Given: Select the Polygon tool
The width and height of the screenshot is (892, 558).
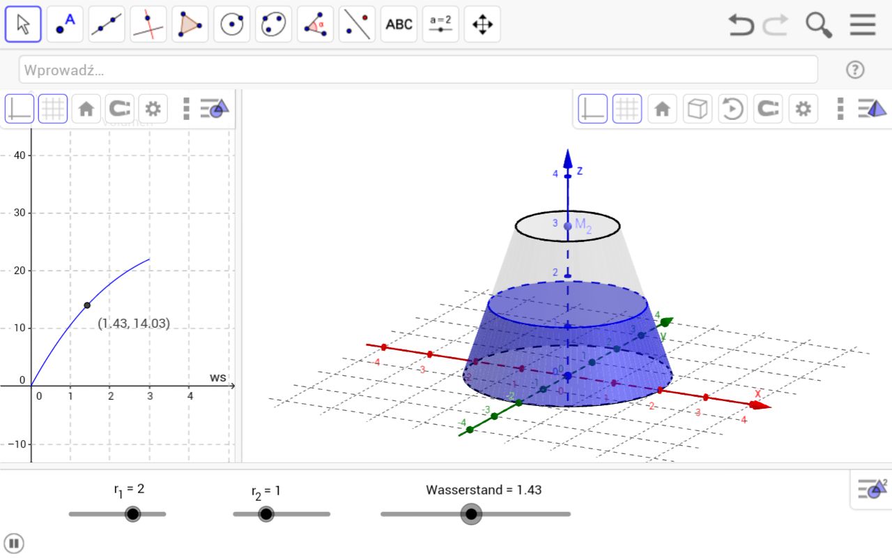Looking at the screenshot, I should (x=190, y=24).
